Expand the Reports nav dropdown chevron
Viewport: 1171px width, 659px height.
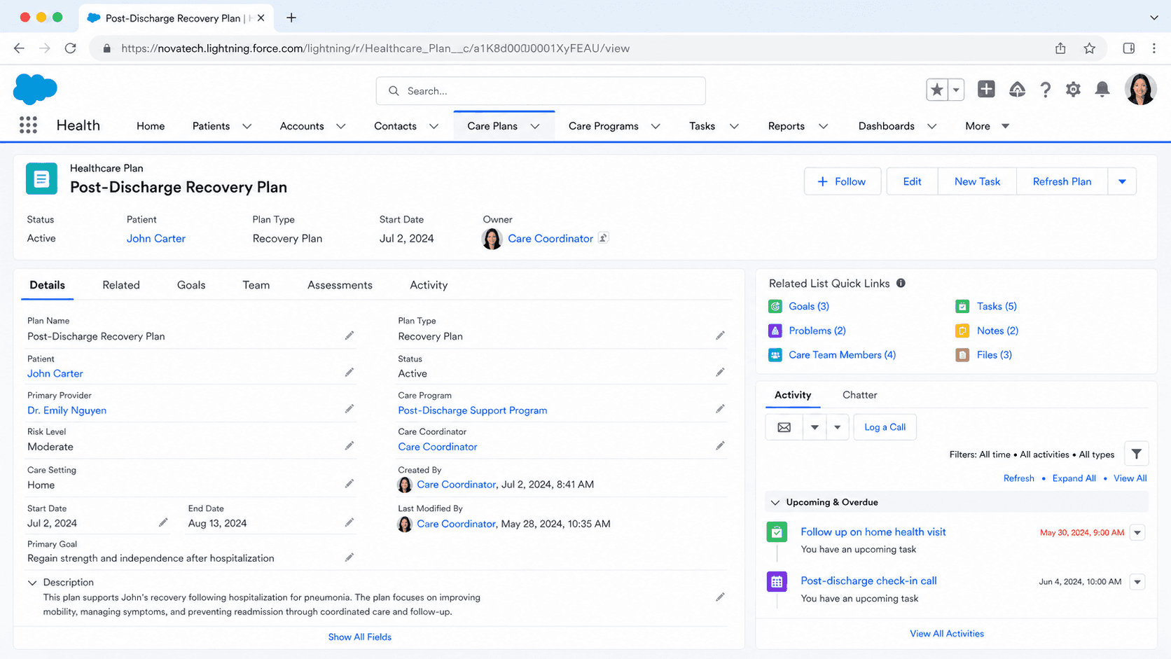click(823, 126)
